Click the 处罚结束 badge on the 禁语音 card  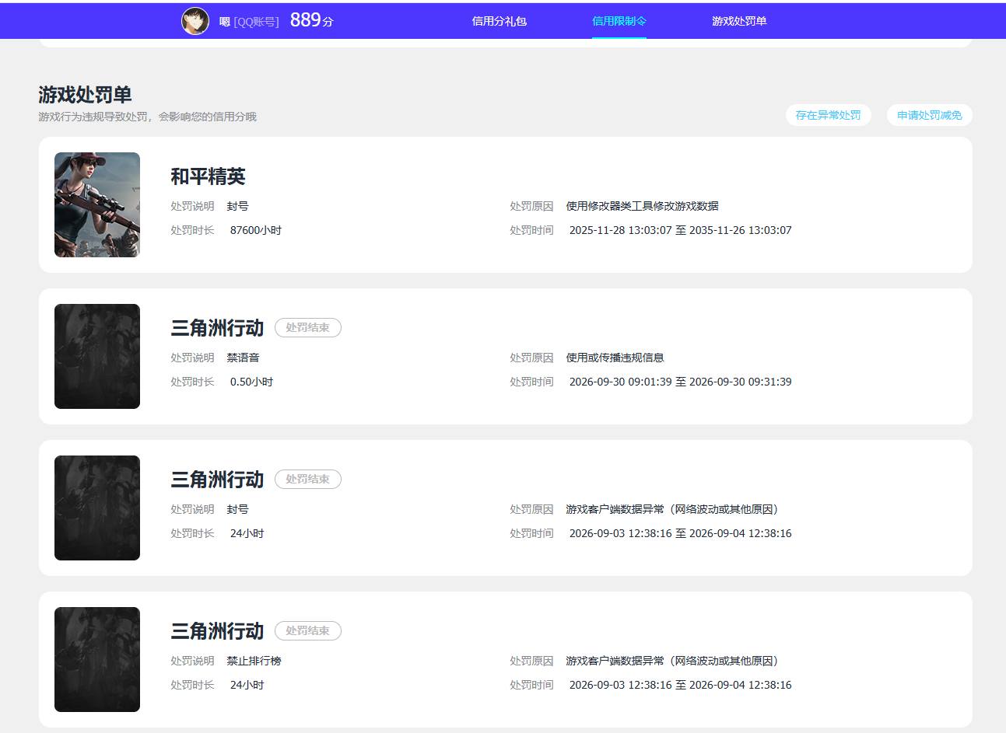pos(308,328)
